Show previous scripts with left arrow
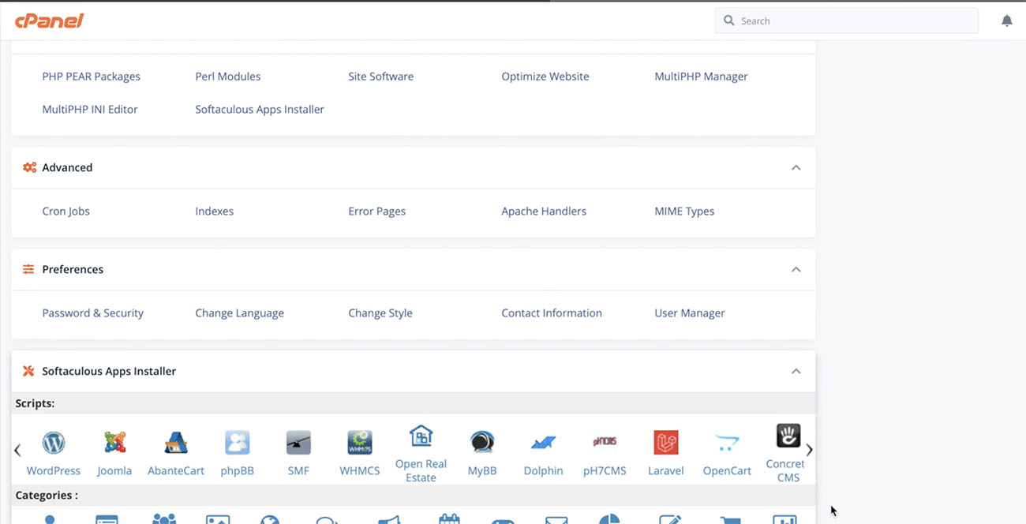 [x=17, y=451]
